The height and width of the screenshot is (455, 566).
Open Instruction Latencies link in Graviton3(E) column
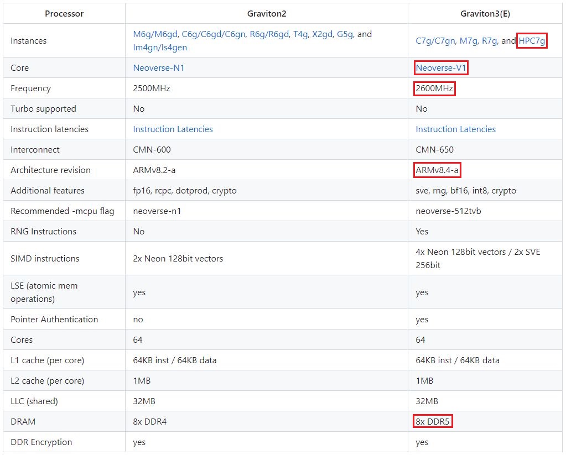(455, 129)
